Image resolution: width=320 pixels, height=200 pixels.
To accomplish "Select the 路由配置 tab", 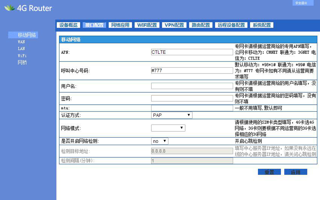I will click(201, 25).
